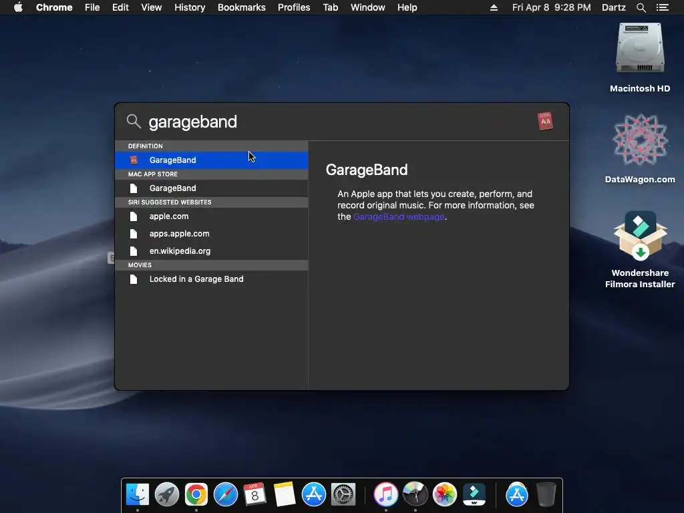Open the Chrome application menu
The image size is (684, 513).
coord(54,7)
